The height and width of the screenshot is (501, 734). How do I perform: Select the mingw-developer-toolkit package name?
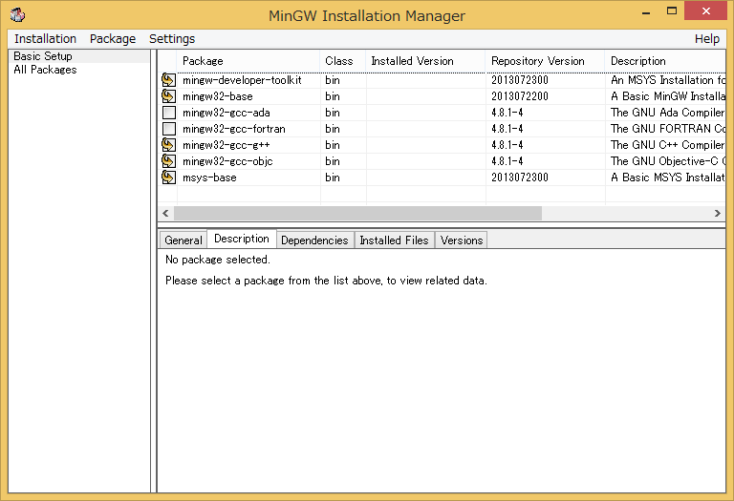242,80
